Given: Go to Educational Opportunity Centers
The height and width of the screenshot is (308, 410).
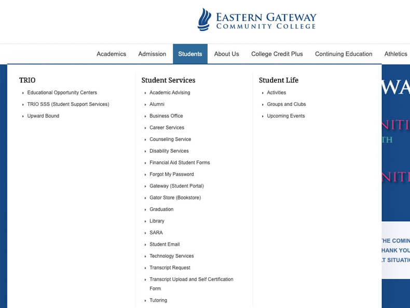Looking at the screenshot, I should (62, 92).
